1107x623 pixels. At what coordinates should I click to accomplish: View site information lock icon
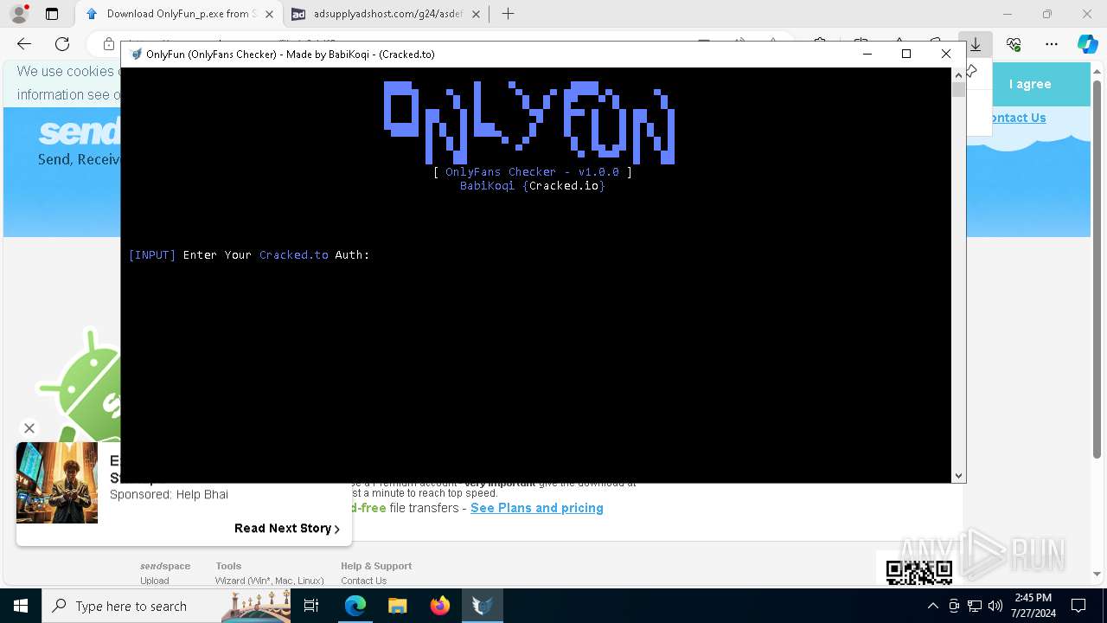[x=109, y=44]
